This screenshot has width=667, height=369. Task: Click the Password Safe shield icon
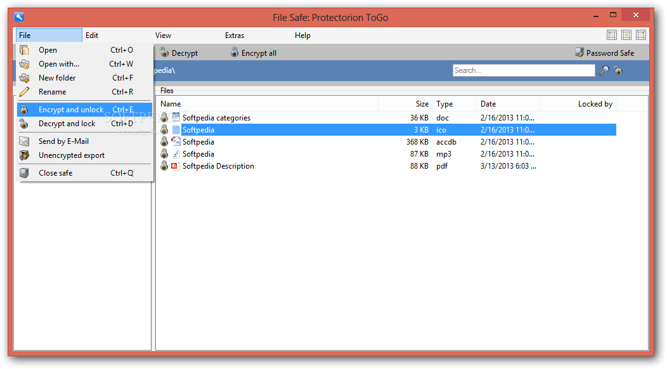click(579, 53)
